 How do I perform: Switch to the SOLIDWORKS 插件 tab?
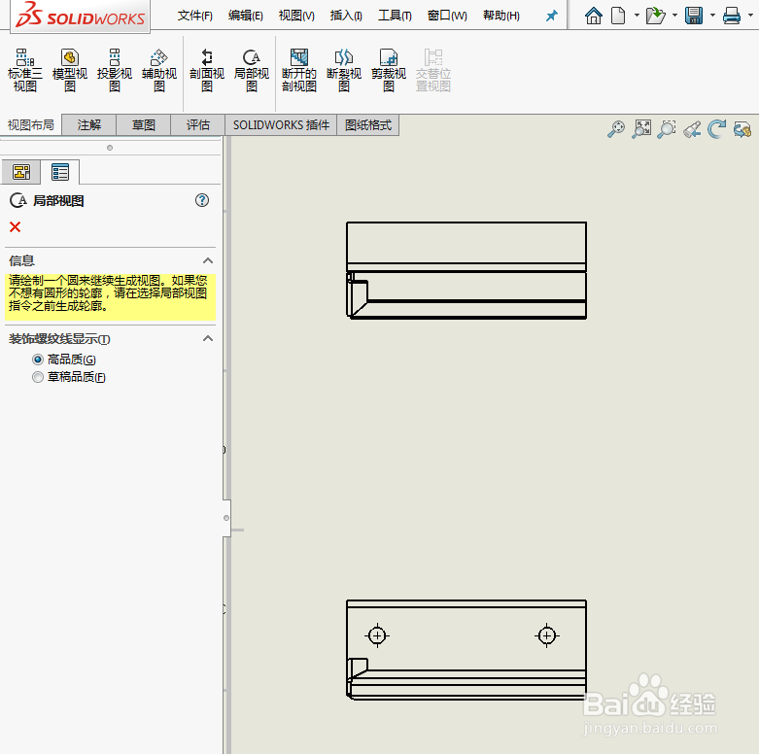coord(281,125)
